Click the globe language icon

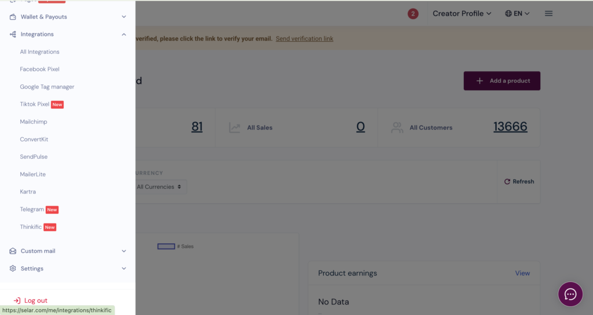tap(508, 13)
